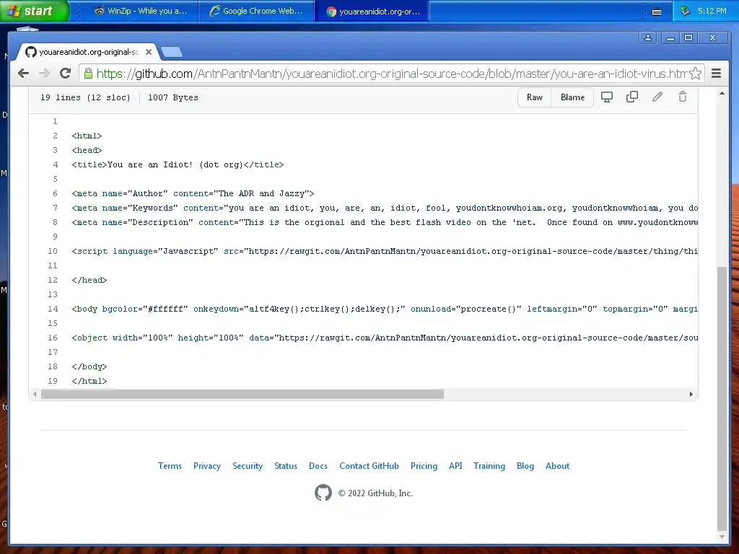This screenshot has width=739, height=554.
Task: Click the secure padlock icon
Action: [x=87, y=73]
